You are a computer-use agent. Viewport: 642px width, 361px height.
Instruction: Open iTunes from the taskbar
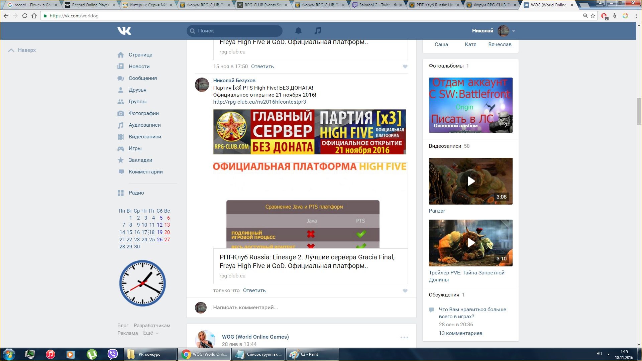click(50, 354)
